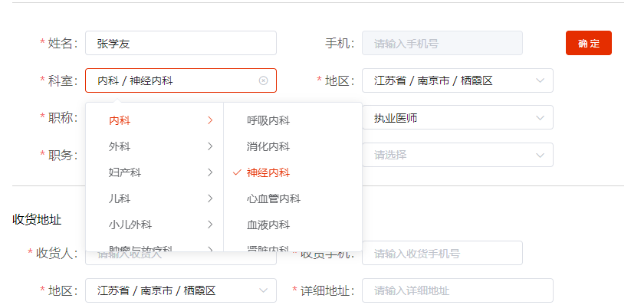
Task: Select 血液内科 from the list
Action: coord(293,225)
